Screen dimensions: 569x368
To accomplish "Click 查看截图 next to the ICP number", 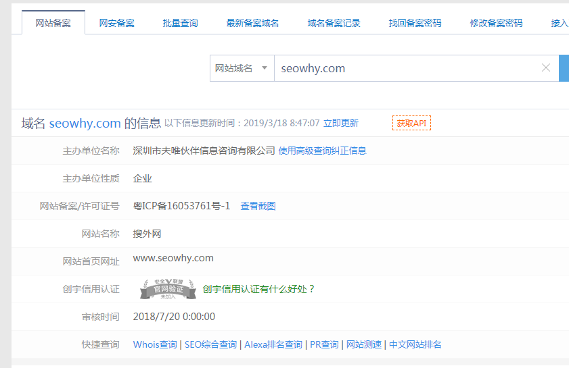I will pyautogui.click(x=258, y=206).
